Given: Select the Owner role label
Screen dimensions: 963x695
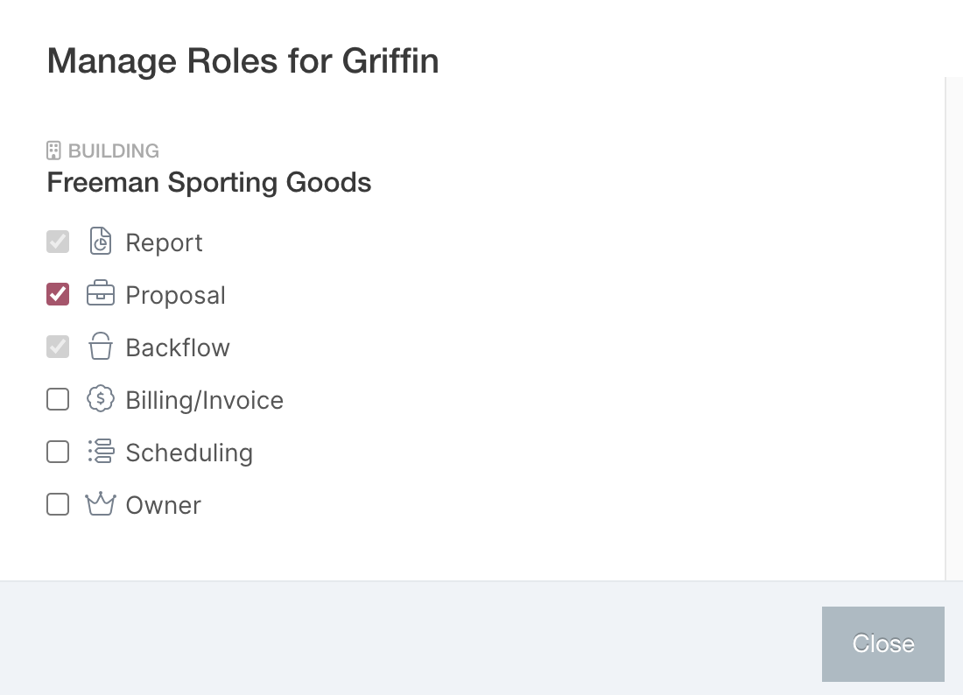Looking at the screenshot, I should click(164, 505).
